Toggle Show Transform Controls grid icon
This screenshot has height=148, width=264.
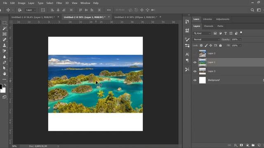tap(43, 10)
